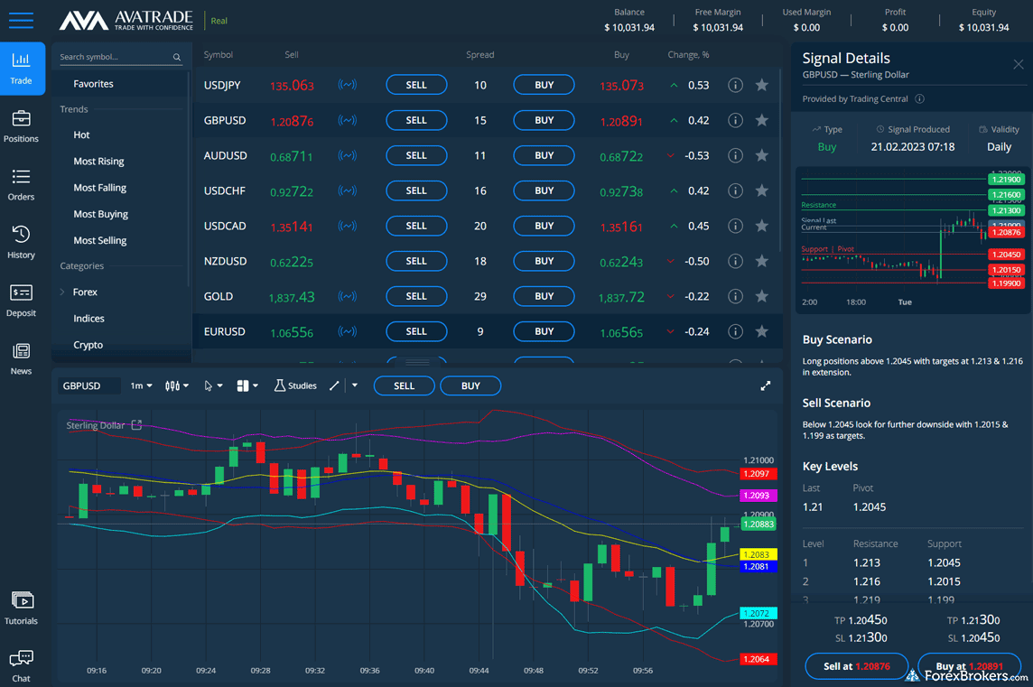1033x687 pixels.
Task: Open the News section
Action: 21,358
